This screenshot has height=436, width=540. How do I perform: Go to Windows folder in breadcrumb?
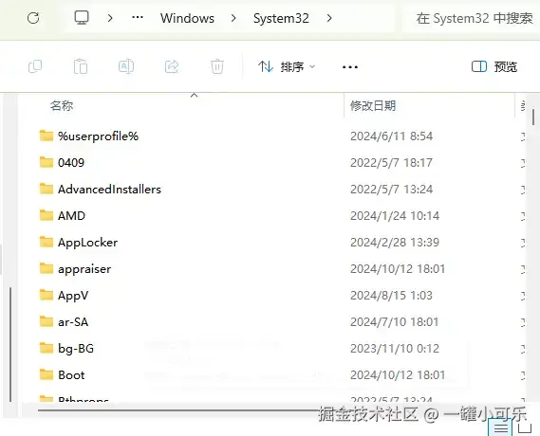[187, 18]
